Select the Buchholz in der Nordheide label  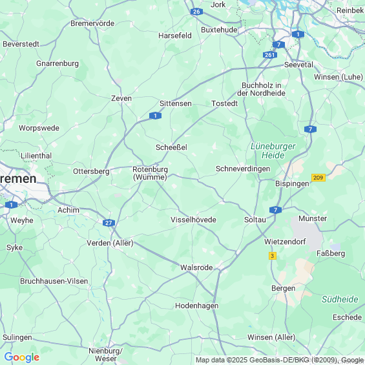pyautogui.click(x=261, y=89)
